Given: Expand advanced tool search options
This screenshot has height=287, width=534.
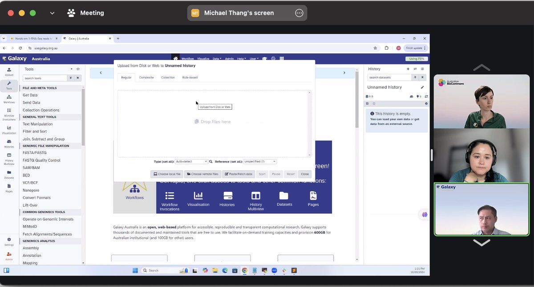Looking at the screenshot, I should point(70,78).
